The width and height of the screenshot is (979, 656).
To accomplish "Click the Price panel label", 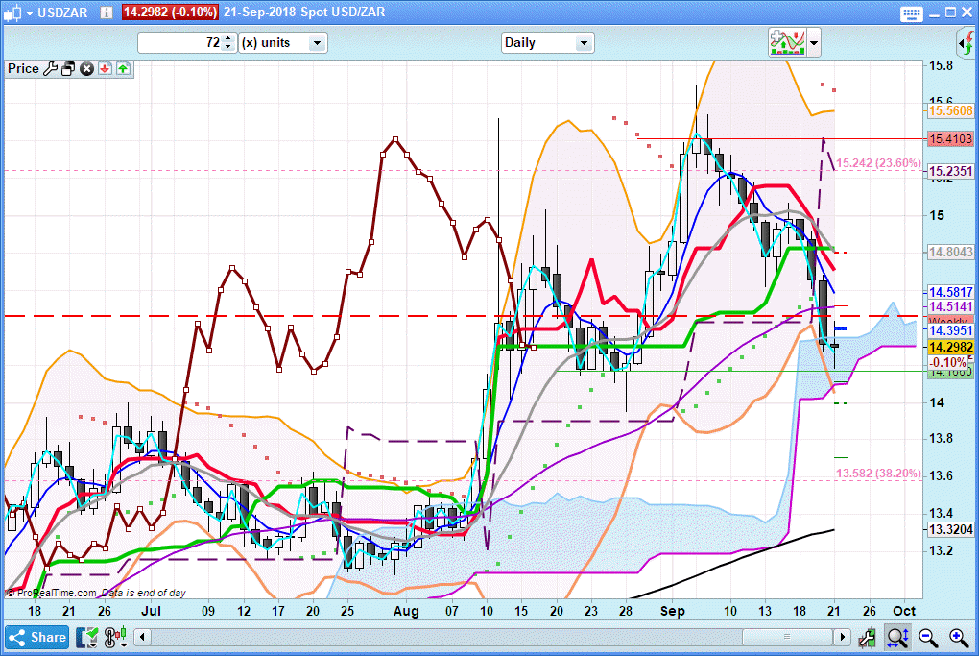I will pyautogui.click(x=23, y=69).
